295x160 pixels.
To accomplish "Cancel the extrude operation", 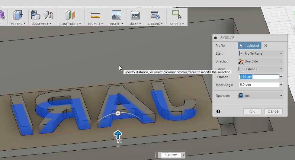I will pyautogui.click(x=273, y=111).
